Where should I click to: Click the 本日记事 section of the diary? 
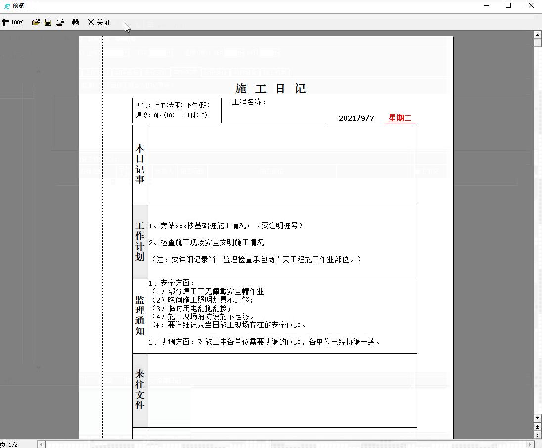pos(140,165)
